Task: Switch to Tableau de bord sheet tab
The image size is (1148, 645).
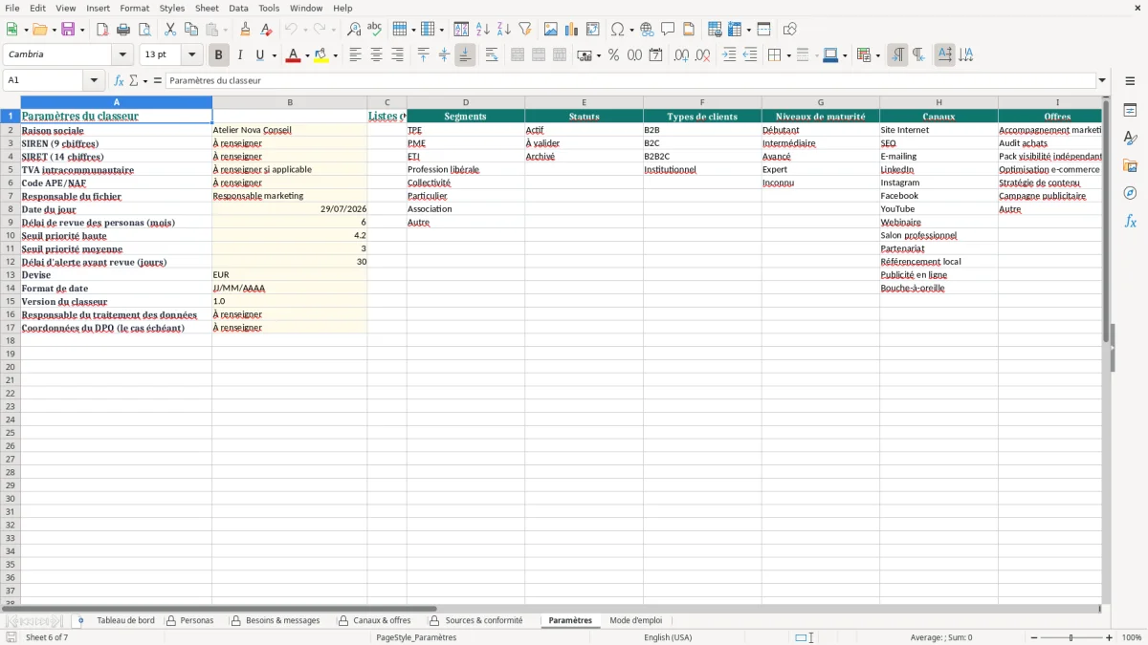Action: pos(125,620)
